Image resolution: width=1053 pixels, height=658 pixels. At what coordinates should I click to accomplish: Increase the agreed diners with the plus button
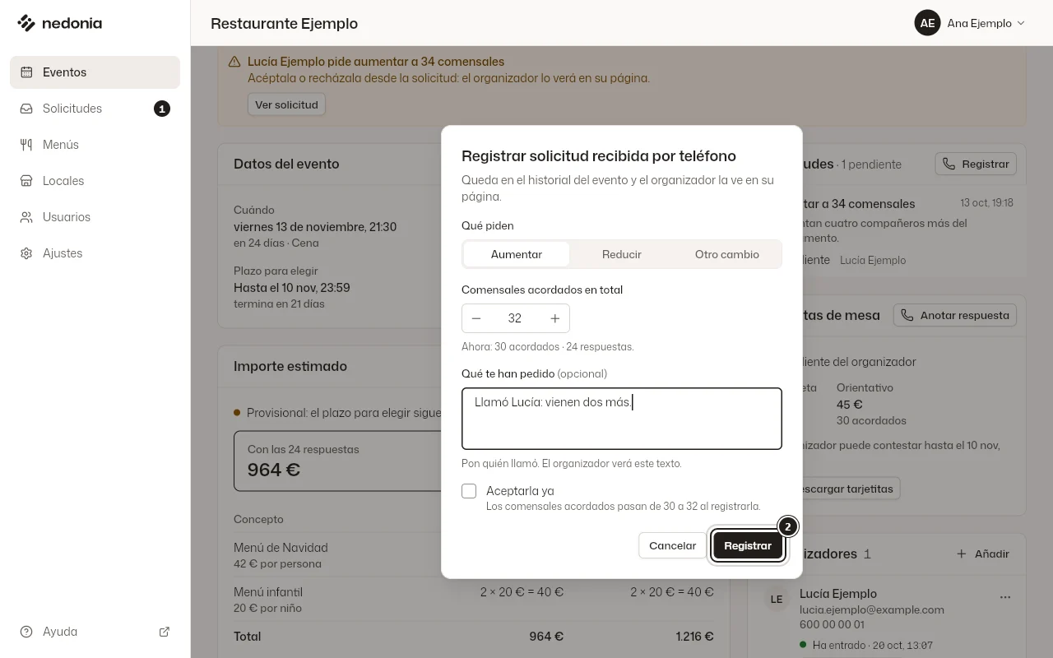tap(555, 318)
